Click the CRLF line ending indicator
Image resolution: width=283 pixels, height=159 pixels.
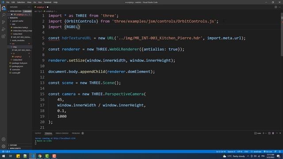coord(246,151)
